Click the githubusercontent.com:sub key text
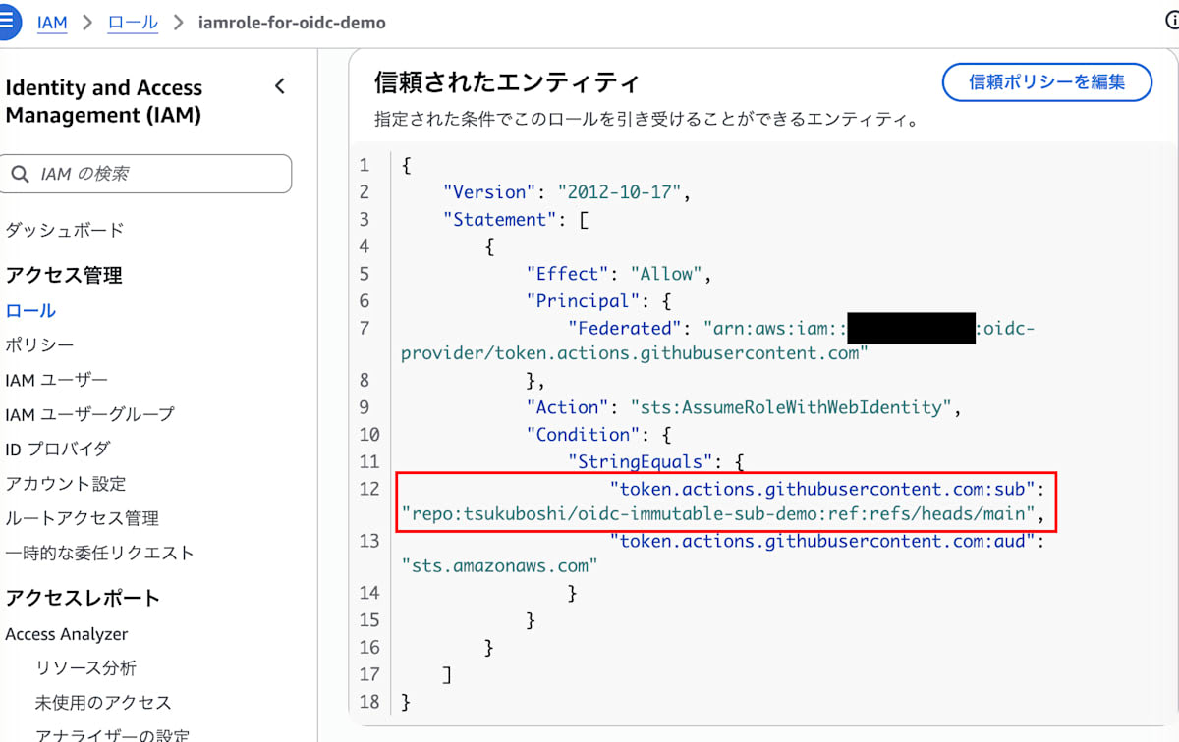The width and height of the screenshot is (1179, 742). [824, 488]
